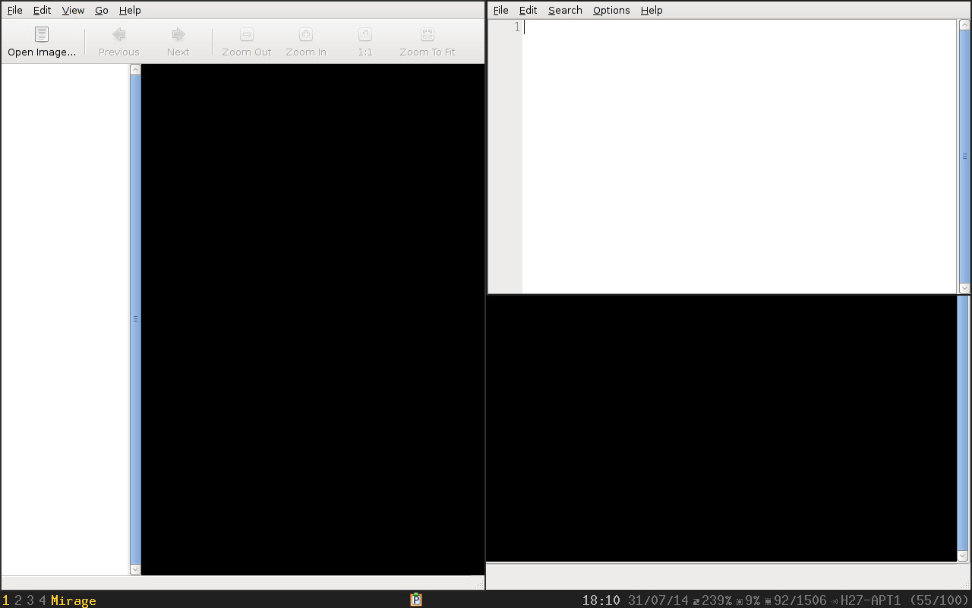
Task: Click the H27-APT1 network label
Action: [870, 600]
